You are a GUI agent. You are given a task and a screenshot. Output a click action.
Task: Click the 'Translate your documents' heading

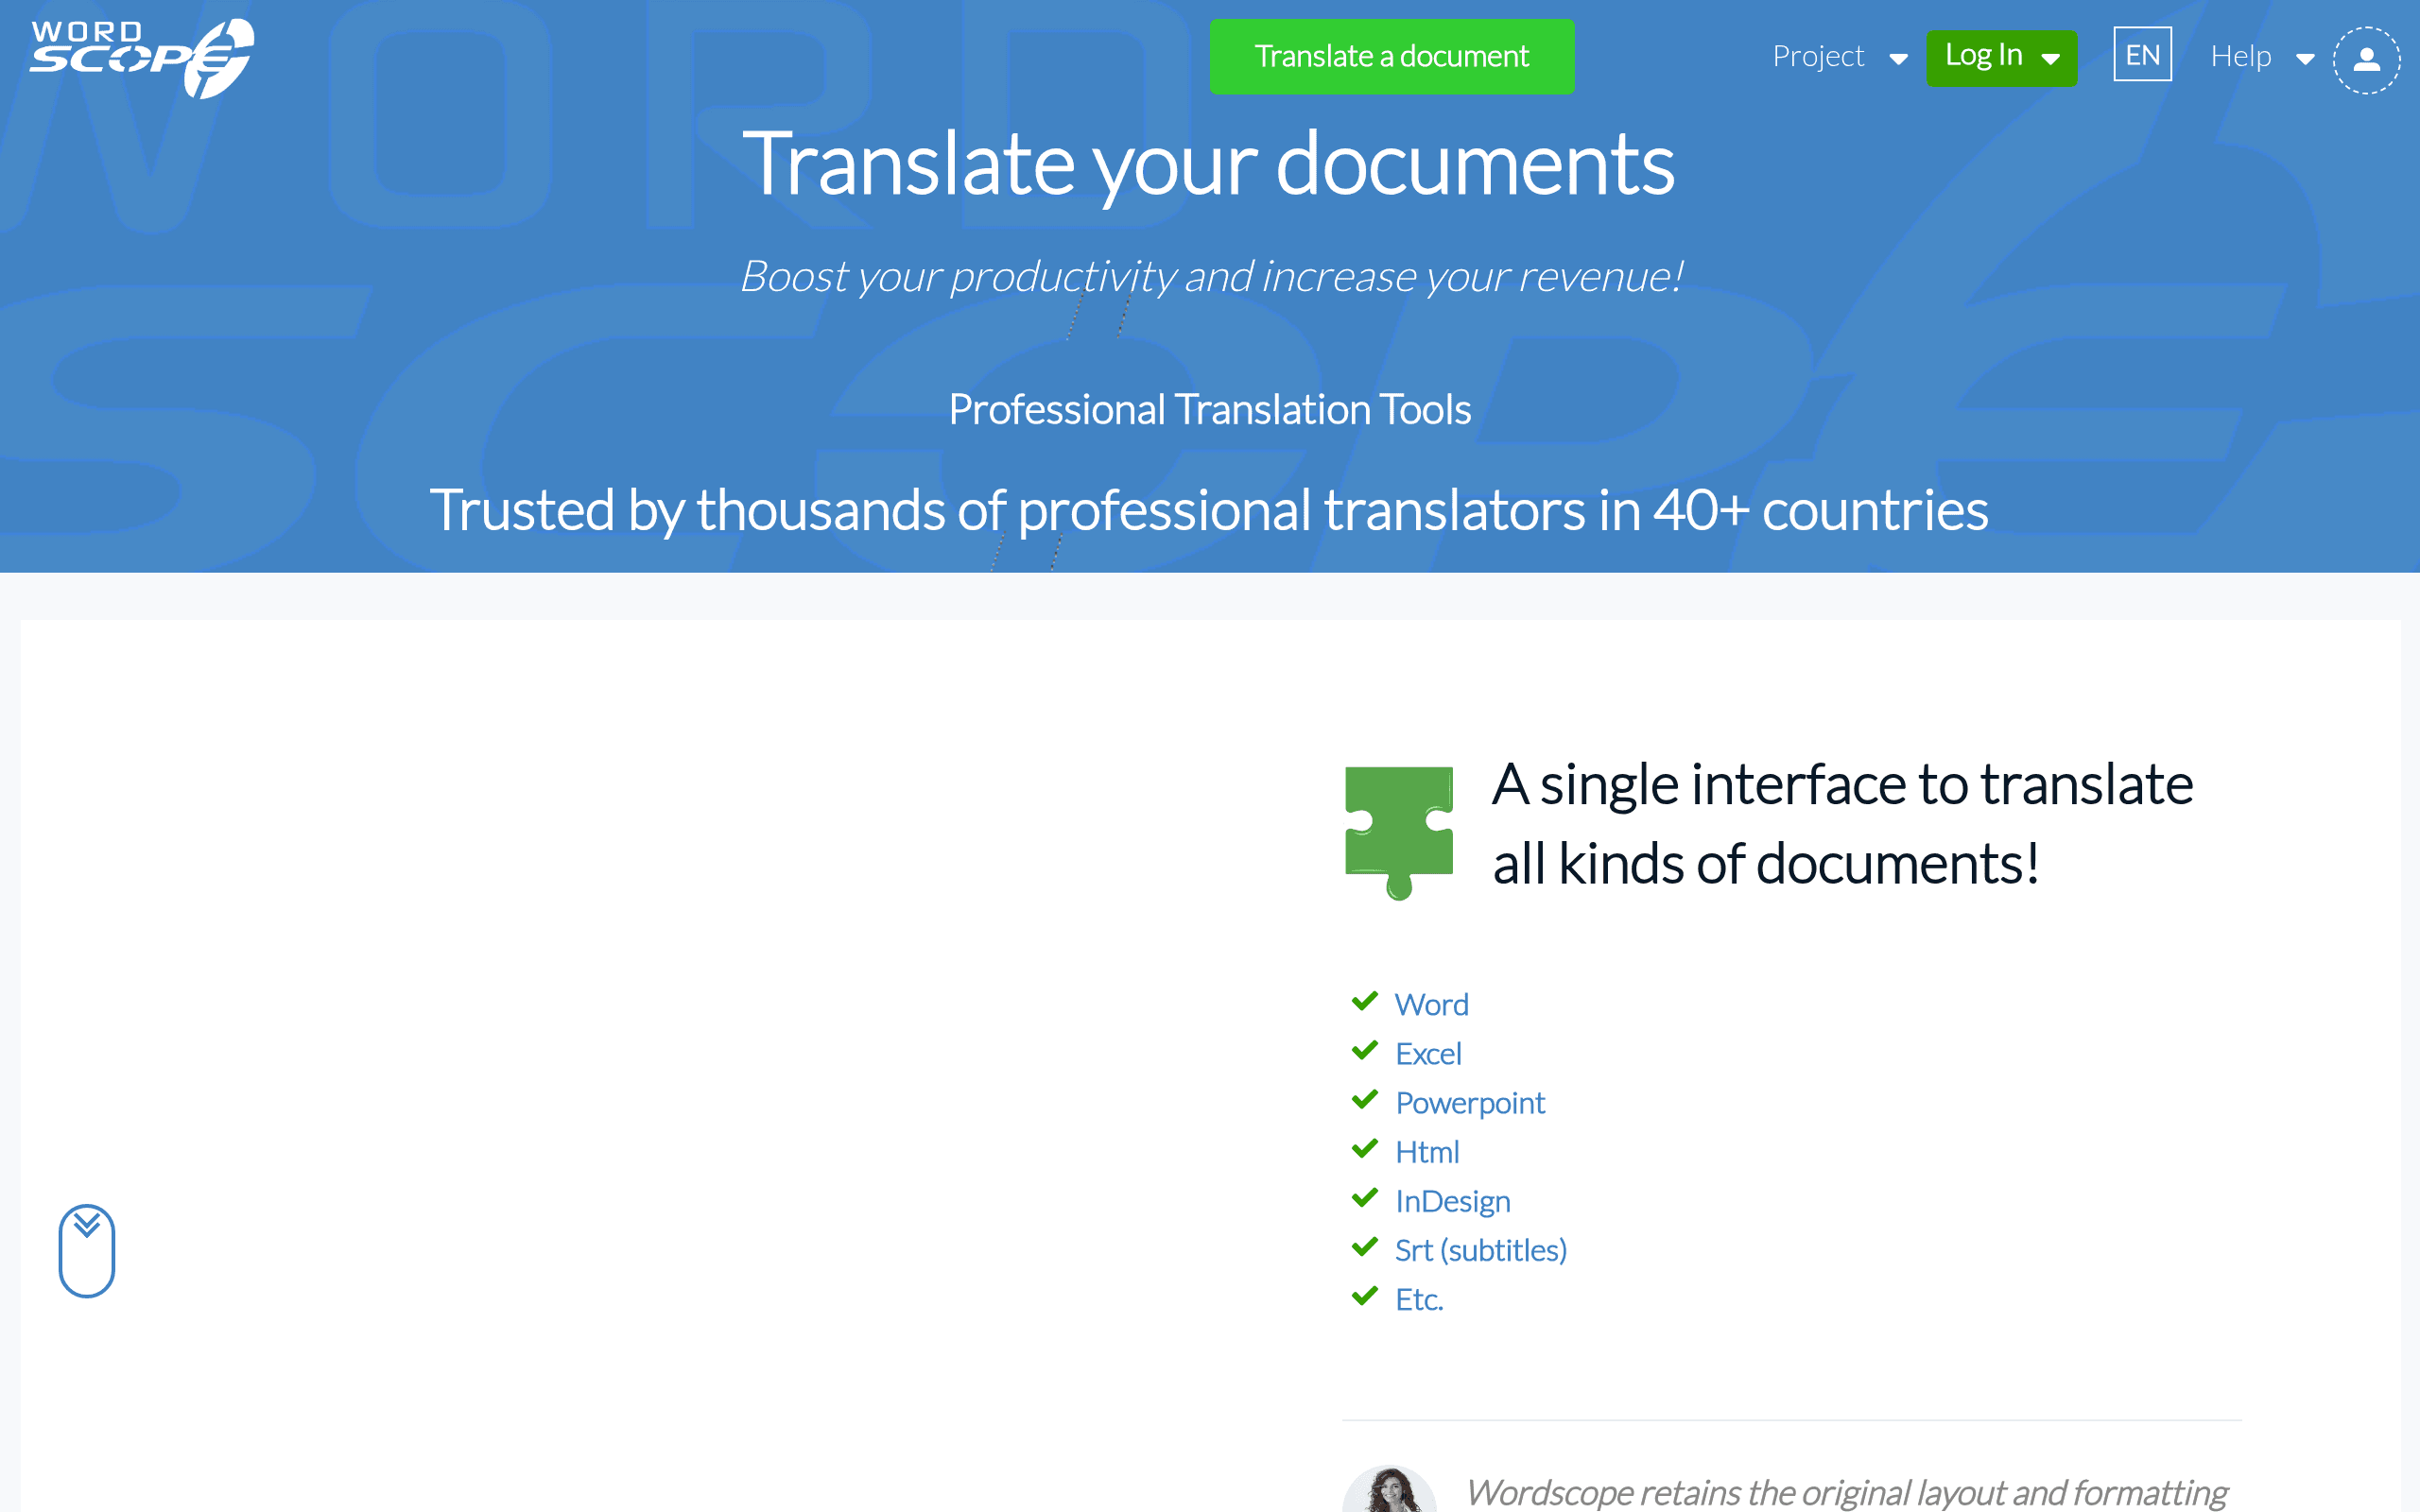tap(1209, 164)
